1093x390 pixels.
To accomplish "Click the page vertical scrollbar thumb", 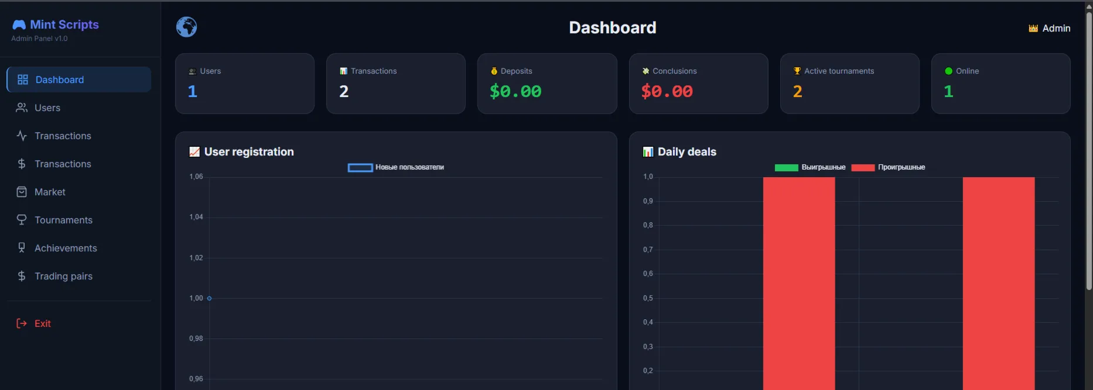I will click(x=1089, y=151).
